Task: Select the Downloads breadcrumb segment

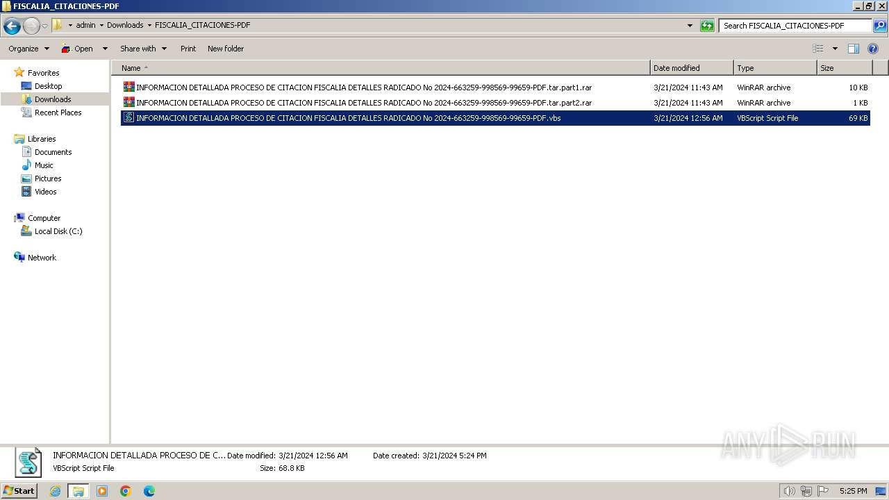Action: (125, 25)
